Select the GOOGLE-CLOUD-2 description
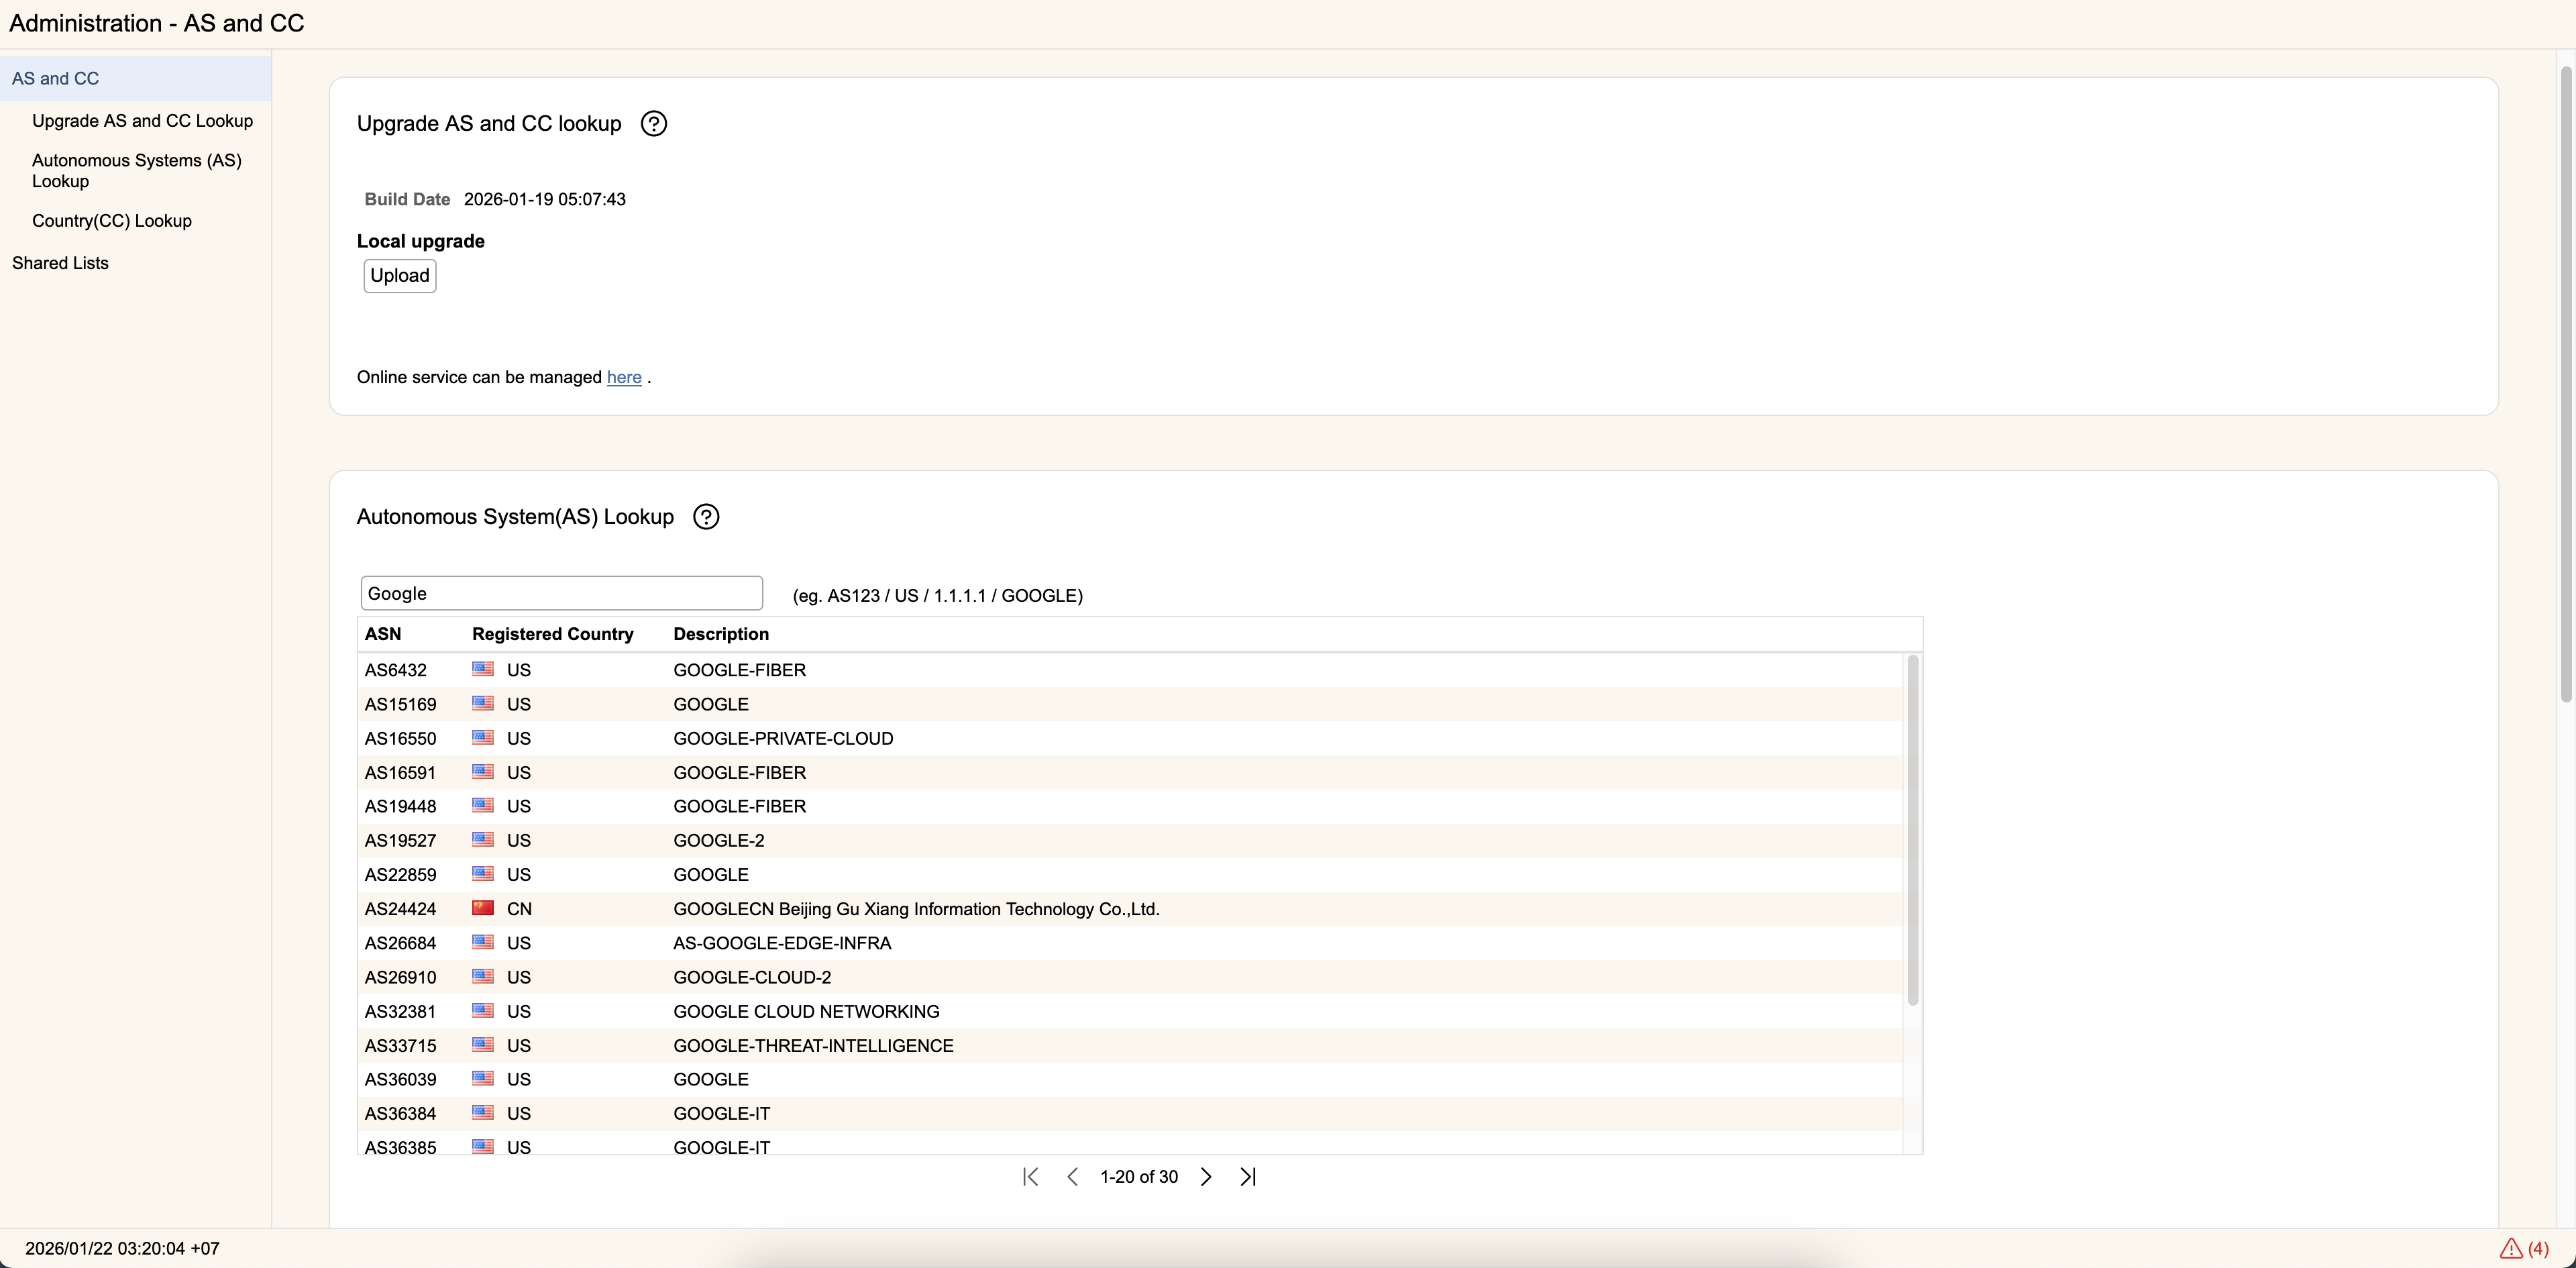2576x1268 pixels. click(x=752, y=977)
